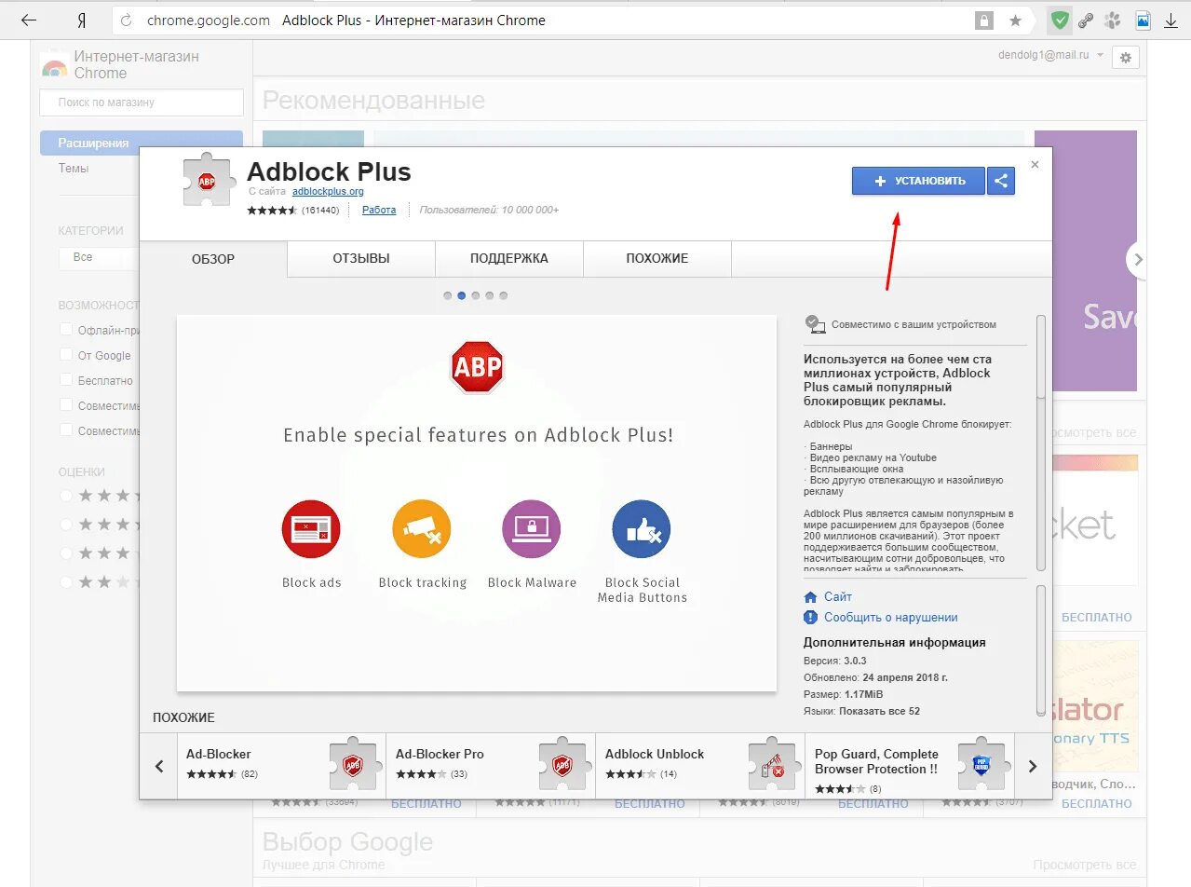Share Adblock Plus with the share icon
The height and width of the screenshot is (887, 1191).
coord(1001,181)
